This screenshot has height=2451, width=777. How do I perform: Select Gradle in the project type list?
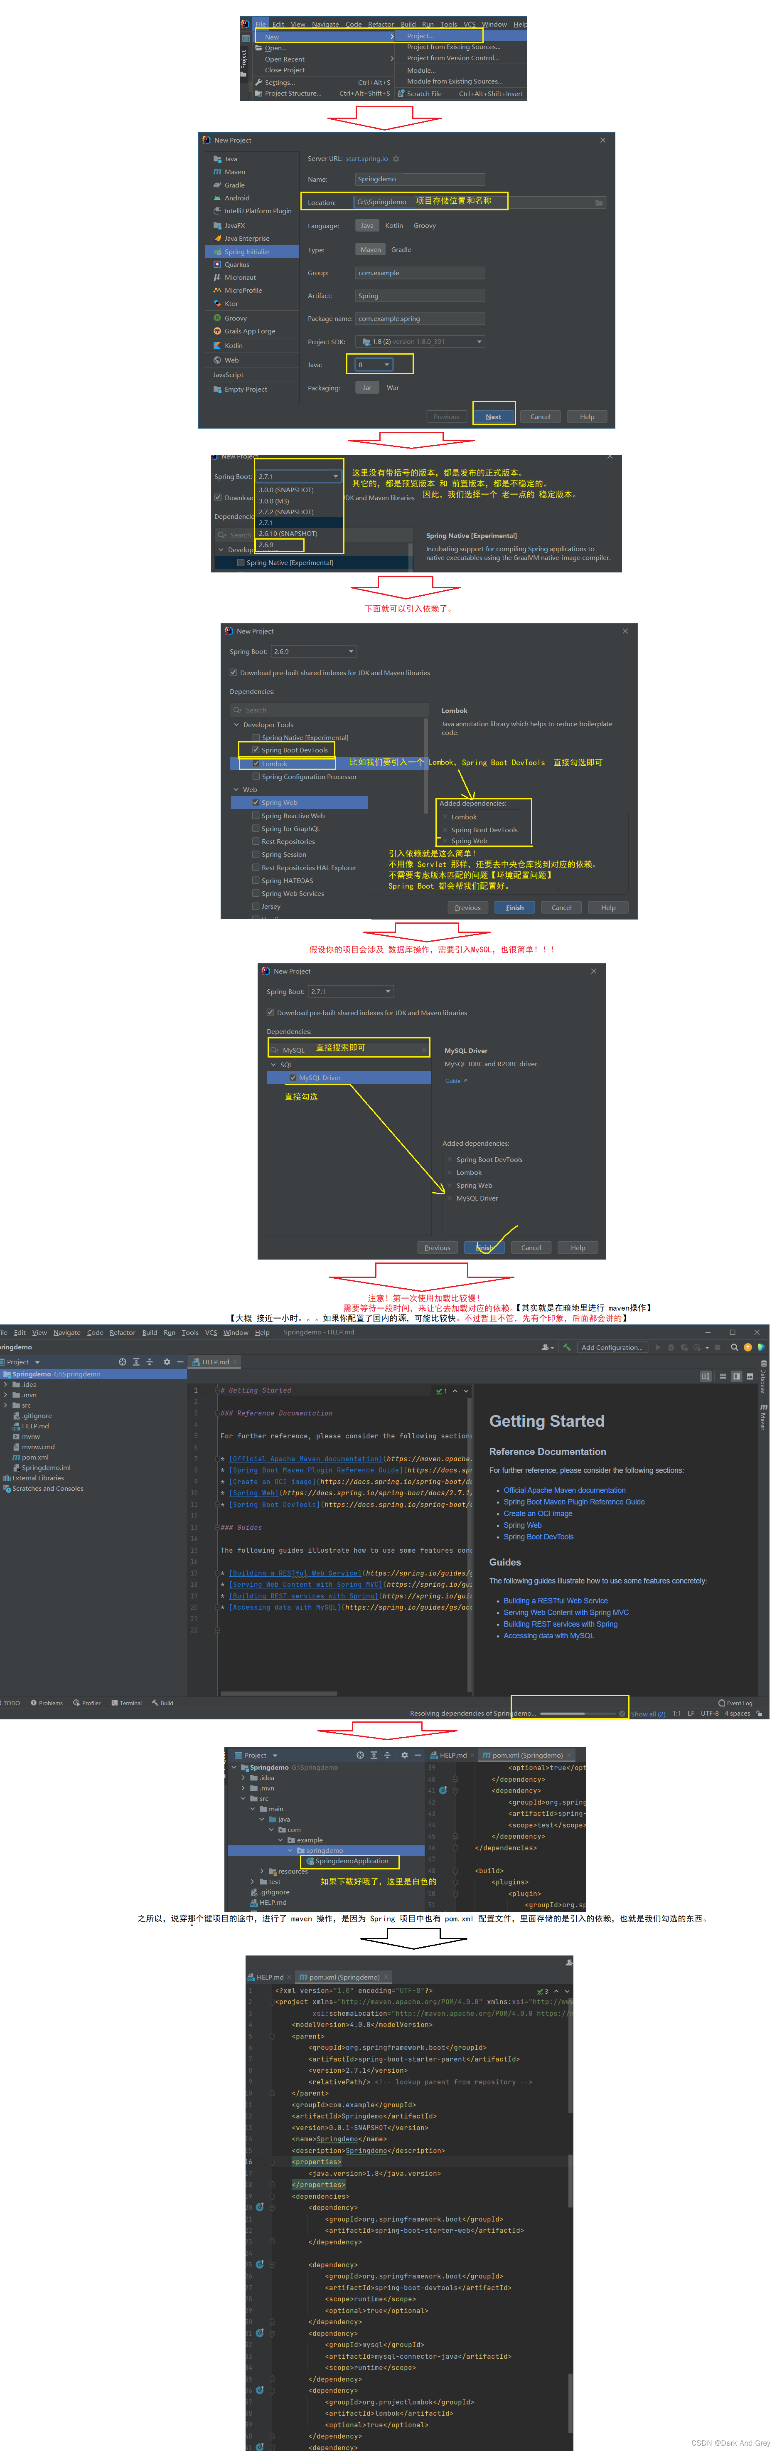(234, 185)
